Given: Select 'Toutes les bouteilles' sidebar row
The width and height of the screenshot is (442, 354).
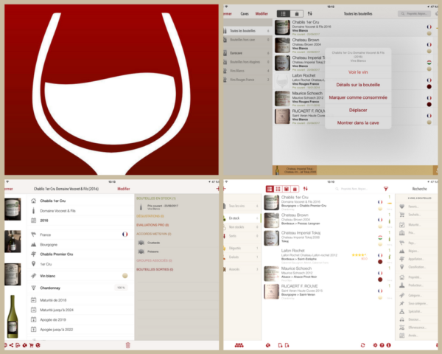Looking at the screenshot, I should 248,31.
